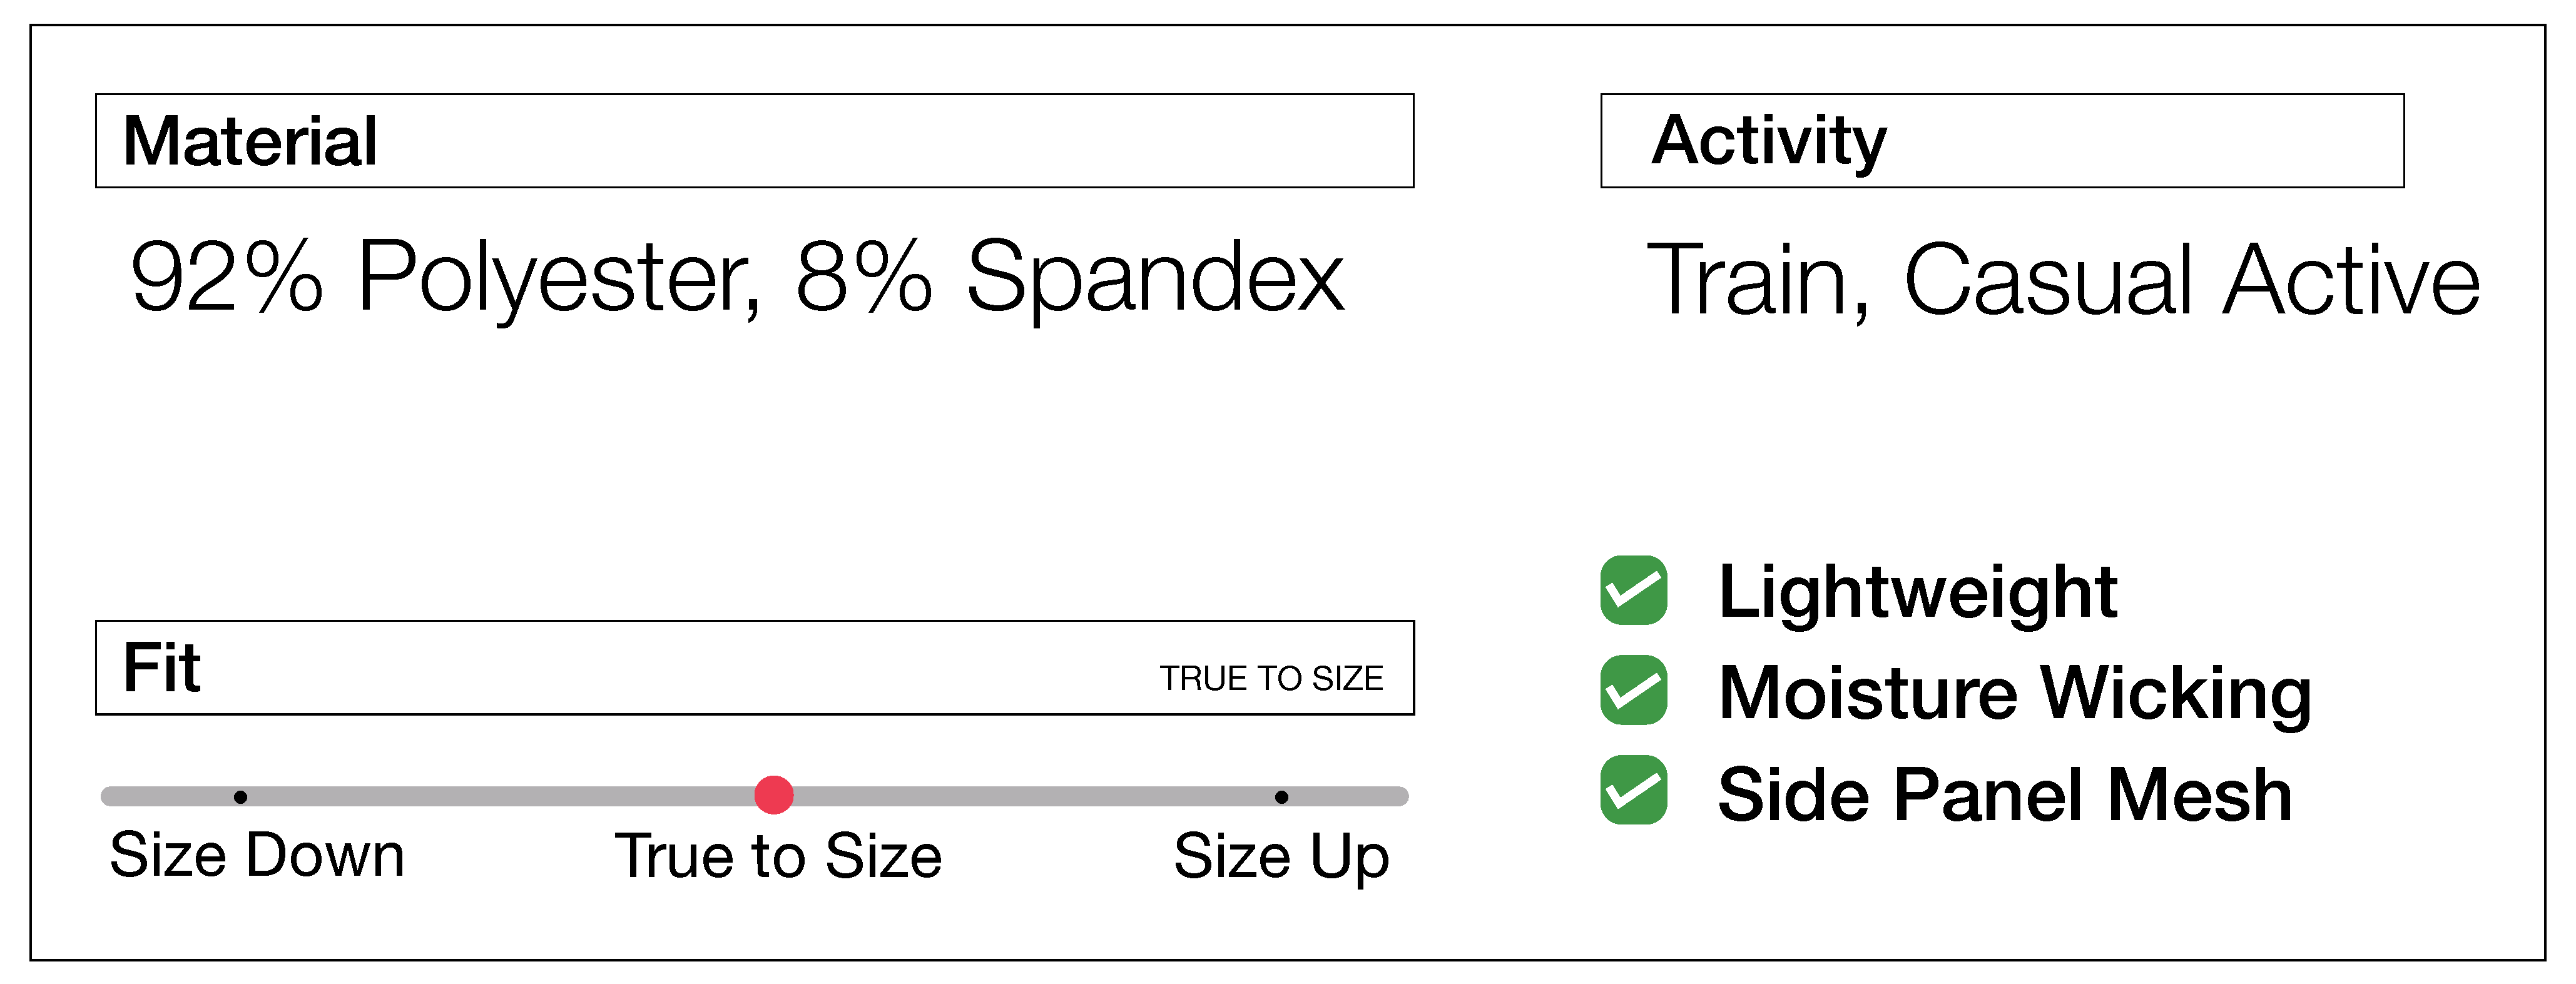
Task: Click slider track between Size Down and center
Action: (x=500, y=797)
